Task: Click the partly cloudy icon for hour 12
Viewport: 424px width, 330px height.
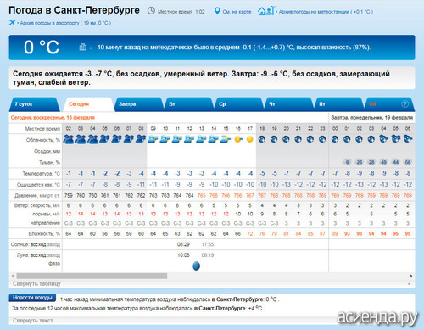Action: coord(189,139)
